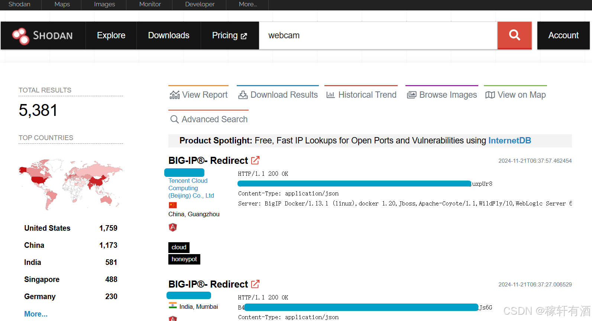Filter by China country row

(x=71, y=245)
